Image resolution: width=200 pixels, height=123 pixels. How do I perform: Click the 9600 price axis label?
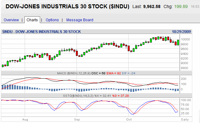(185, 49)
